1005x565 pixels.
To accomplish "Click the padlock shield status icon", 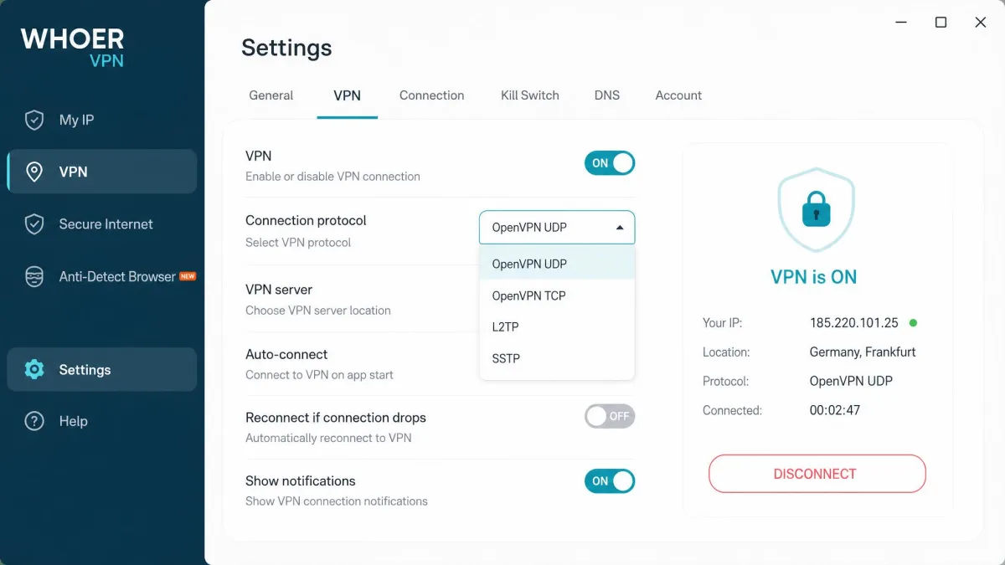I will (816, 209).
